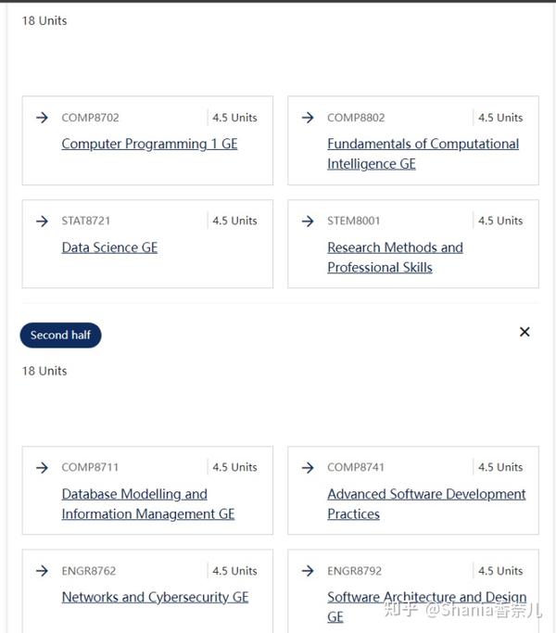Open Research Methods and Professional Skills
The width and height of the screenshot is (556, 633).
[x=395, y=257]
